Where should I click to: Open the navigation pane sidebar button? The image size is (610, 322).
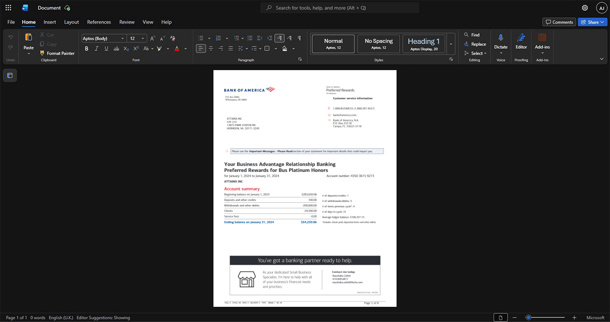(10, 75)
